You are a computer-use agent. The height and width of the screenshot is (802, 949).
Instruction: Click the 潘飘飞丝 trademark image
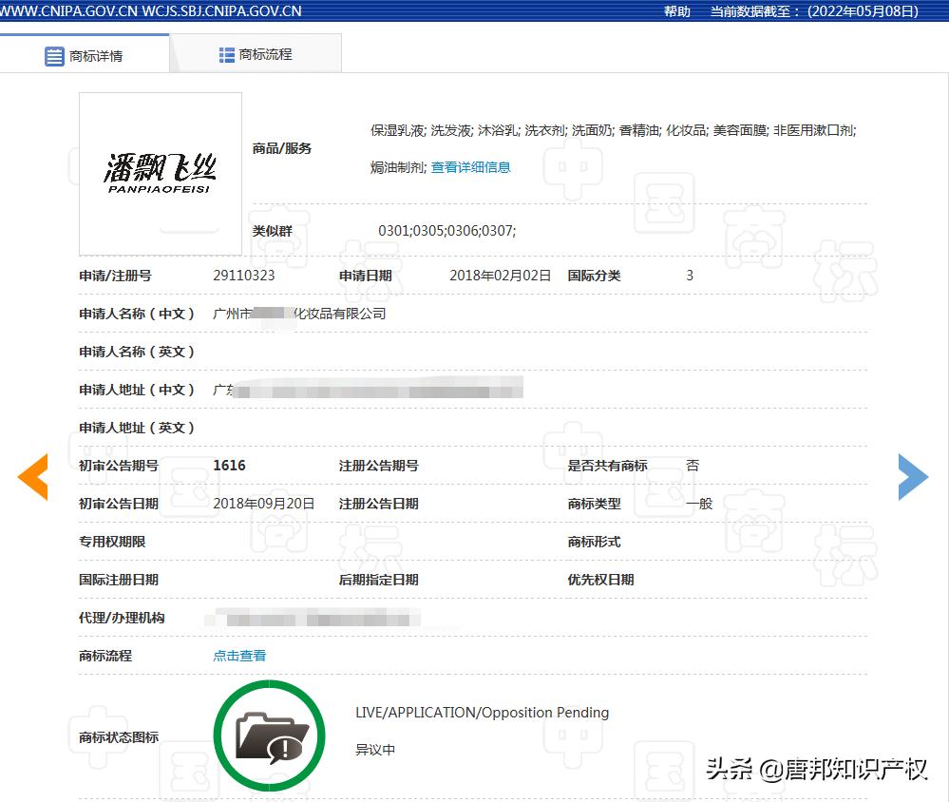[x=160, y=173]
